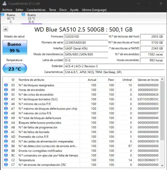This screenshot has width=167, height=170.
Task: Open the Ayuda menu
Action: click(x=74, y=10)
